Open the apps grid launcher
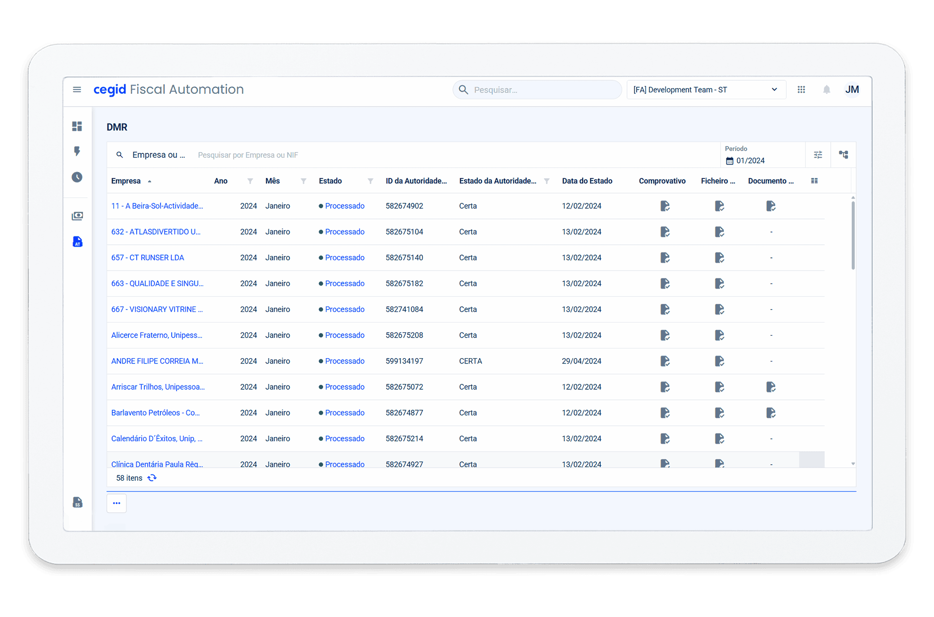Screen dimensions: 934x617 pos(801,90)
